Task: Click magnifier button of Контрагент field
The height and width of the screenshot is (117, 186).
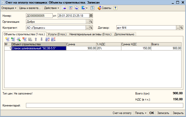Action: (91, 28)
